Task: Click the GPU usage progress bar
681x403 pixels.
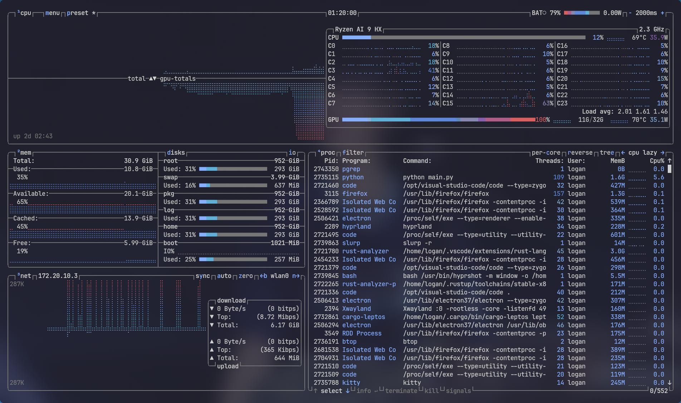Action: pos(438,120)
